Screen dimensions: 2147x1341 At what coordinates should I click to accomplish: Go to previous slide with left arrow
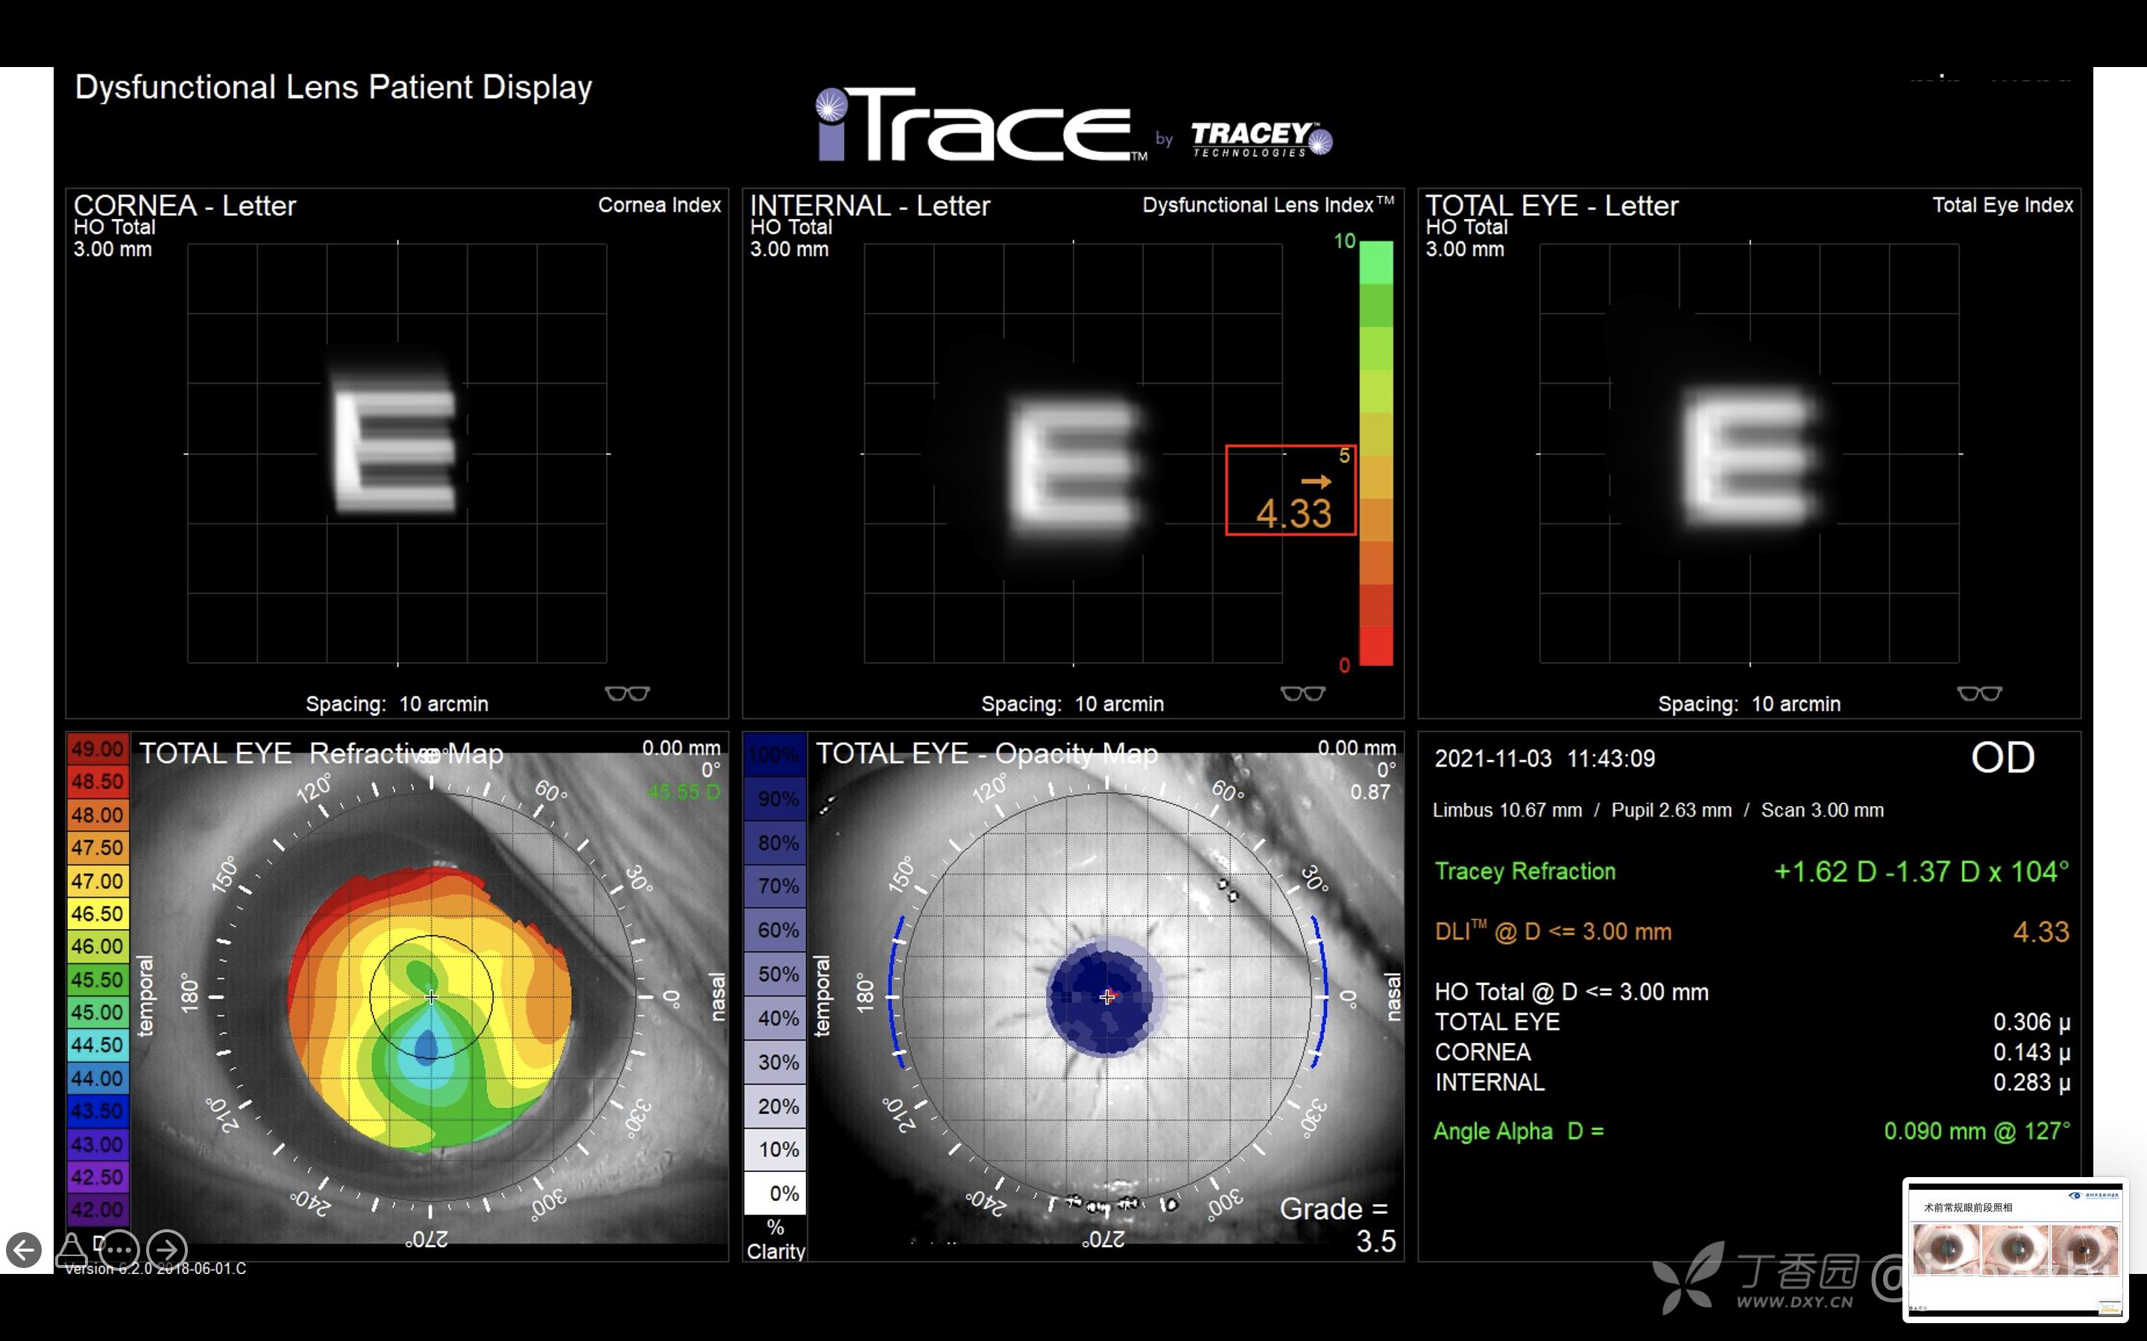coord(24,1251)
